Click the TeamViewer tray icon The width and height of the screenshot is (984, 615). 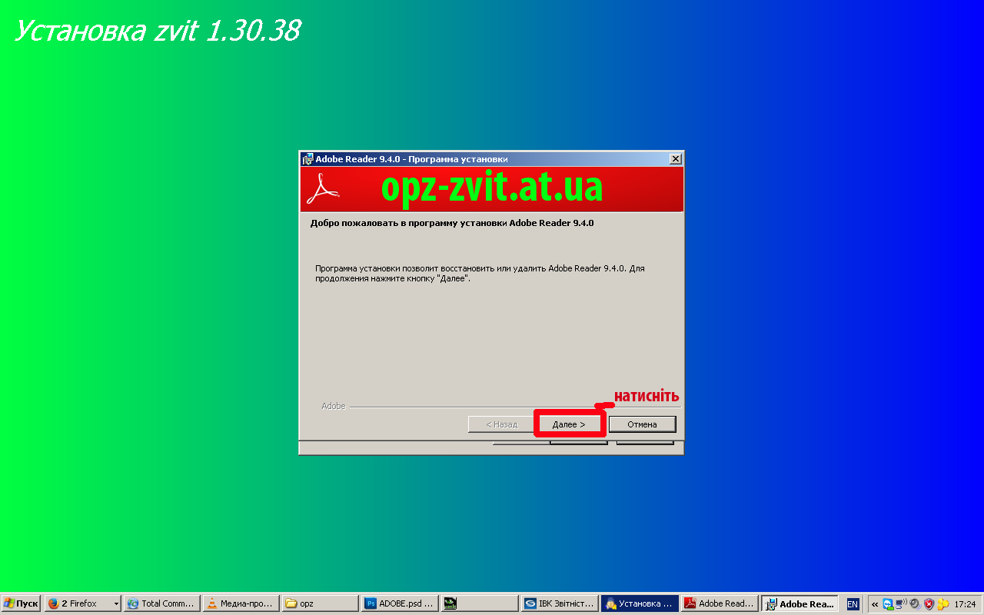point(888,604)
